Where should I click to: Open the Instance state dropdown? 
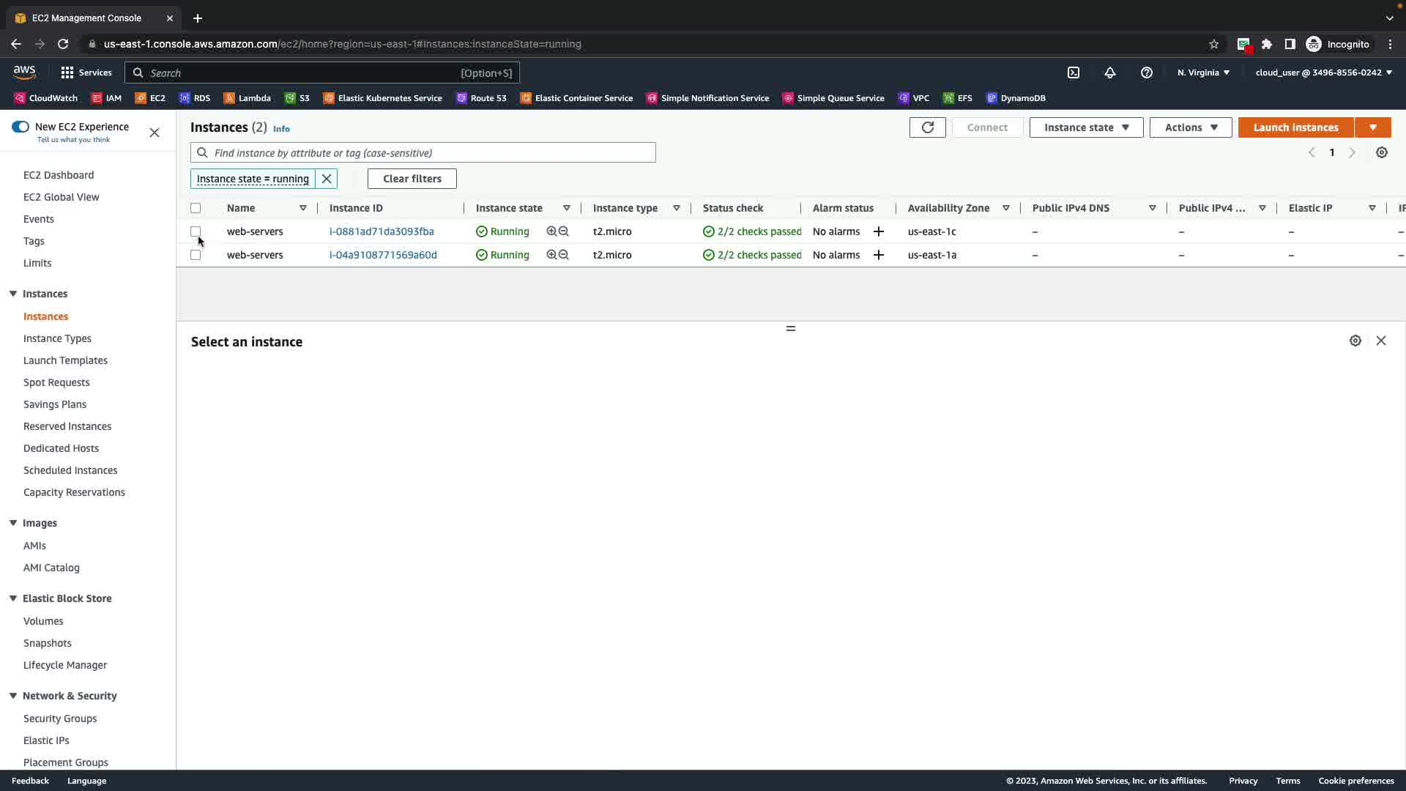click(x=1086, y=127)
